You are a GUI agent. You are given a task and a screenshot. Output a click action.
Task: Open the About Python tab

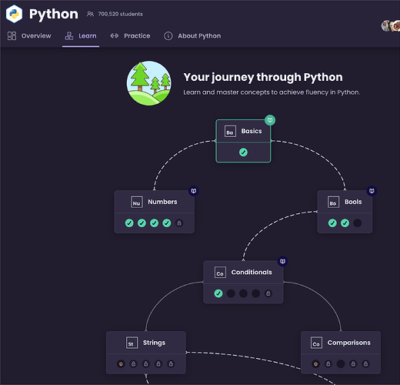tap(192, 36)
